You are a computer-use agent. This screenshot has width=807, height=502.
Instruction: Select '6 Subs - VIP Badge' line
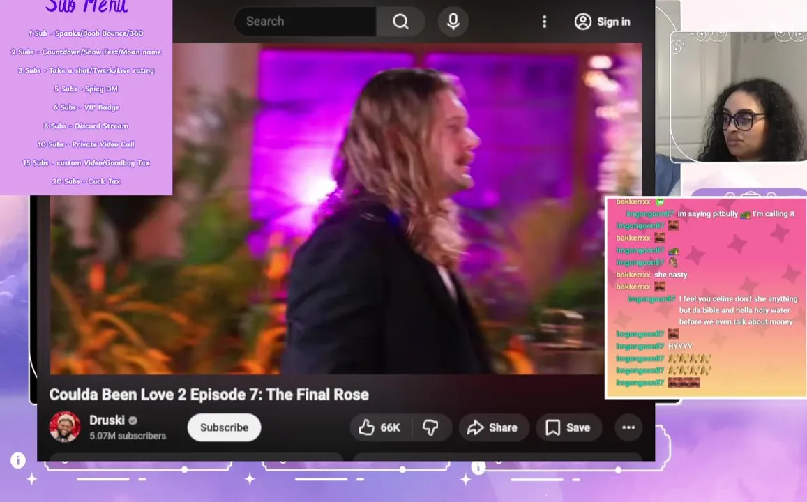click(x=86, y=107)
